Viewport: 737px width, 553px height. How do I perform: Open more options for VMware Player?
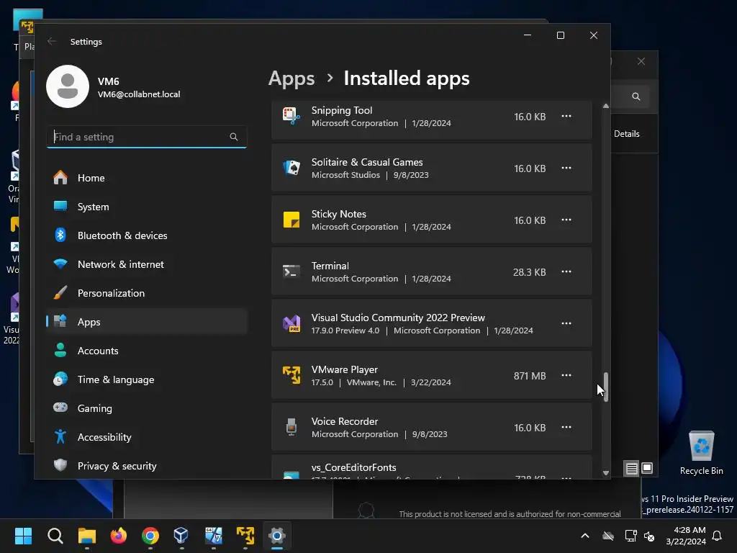566,375
